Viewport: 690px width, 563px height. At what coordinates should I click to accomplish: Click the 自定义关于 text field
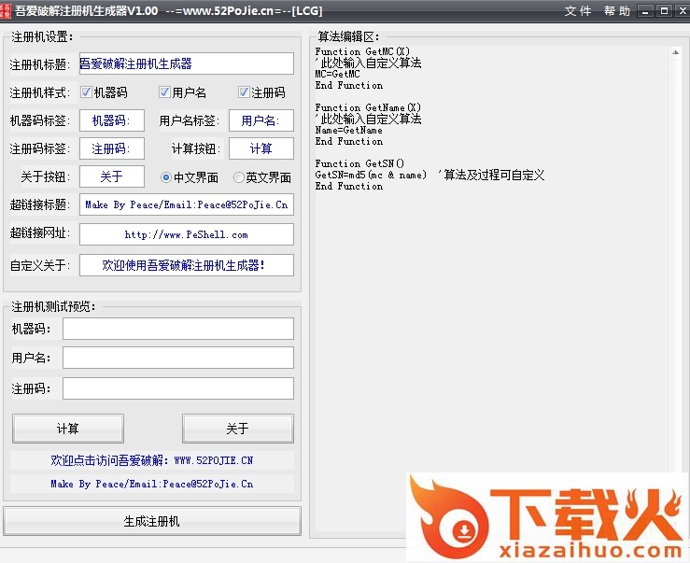click(x=186, y=265)
